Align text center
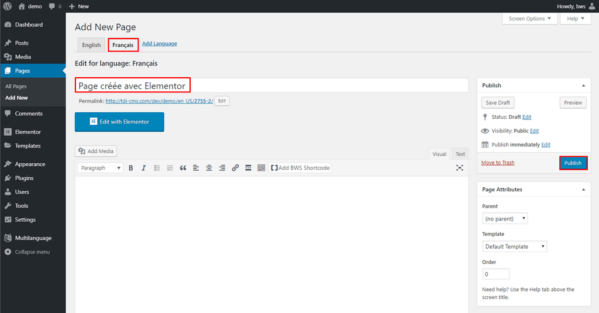The height and width of the screenshot is (313, 599). 209,168
